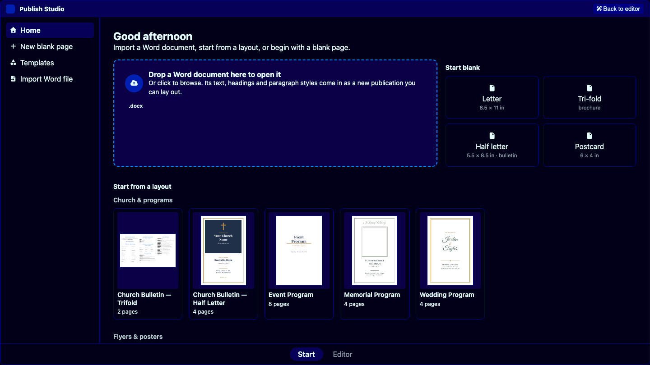Pick the Wedding Program layout thumbnail

[450, 251]
